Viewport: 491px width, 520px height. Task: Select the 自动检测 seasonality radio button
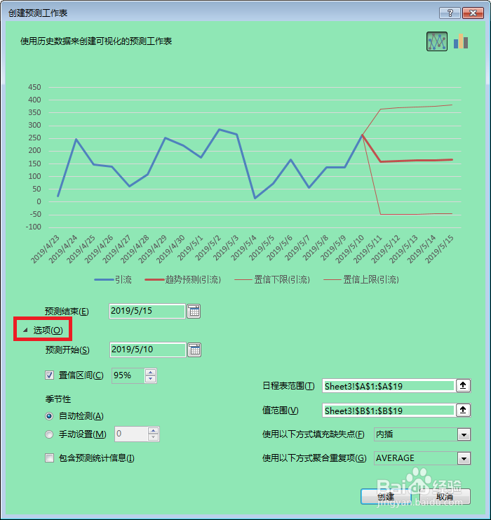tap(49, 416)
